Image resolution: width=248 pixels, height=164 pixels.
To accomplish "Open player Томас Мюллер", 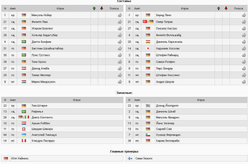I will pyautogui.click(x=41, y=75).
